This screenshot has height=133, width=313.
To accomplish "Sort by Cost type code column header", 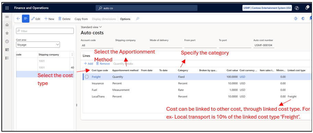I will (100, 70).
